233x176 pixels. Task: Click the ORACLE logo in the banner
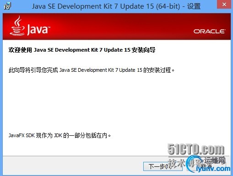coord(209,32)
